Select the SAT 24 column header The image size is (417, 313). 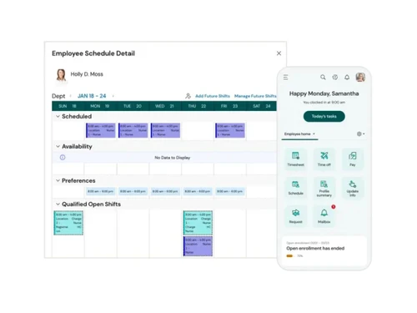261,106
